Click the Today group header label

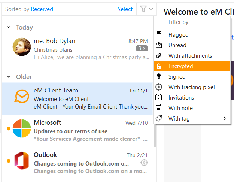24,27
